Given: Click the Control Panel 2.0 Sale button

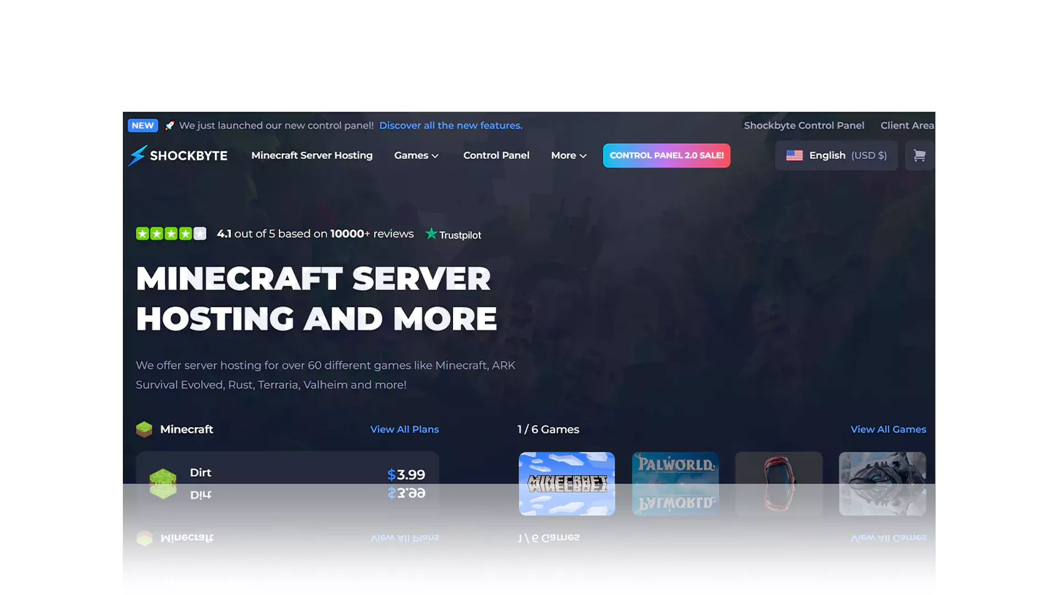Looking at the screenshot, I should pyautogui.click(x=667, y=155).
